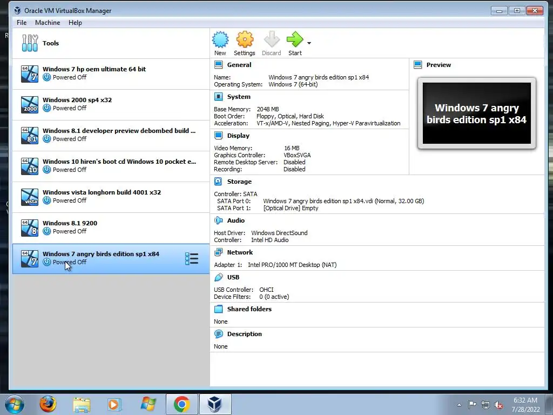This screenshot has height=415, width=553.
Task: Click the Network section header
Action: (240, 252)
